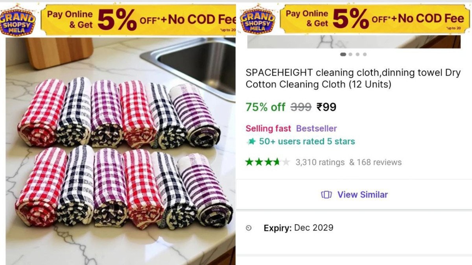Switch to the second carousel dot
Screen dimensions: 472x265
[x=350, y=55]
